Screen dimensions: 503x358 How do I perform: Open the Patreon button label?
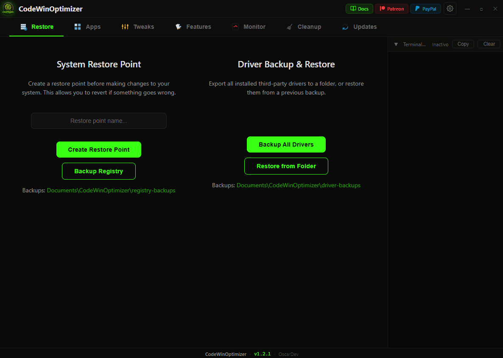(x=395, y=9)
